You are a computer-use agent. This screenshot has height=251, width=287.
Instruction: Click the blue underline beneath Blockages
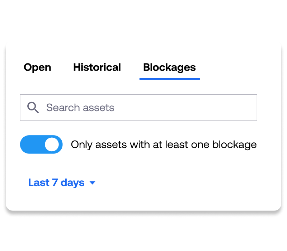click(169, 79)
